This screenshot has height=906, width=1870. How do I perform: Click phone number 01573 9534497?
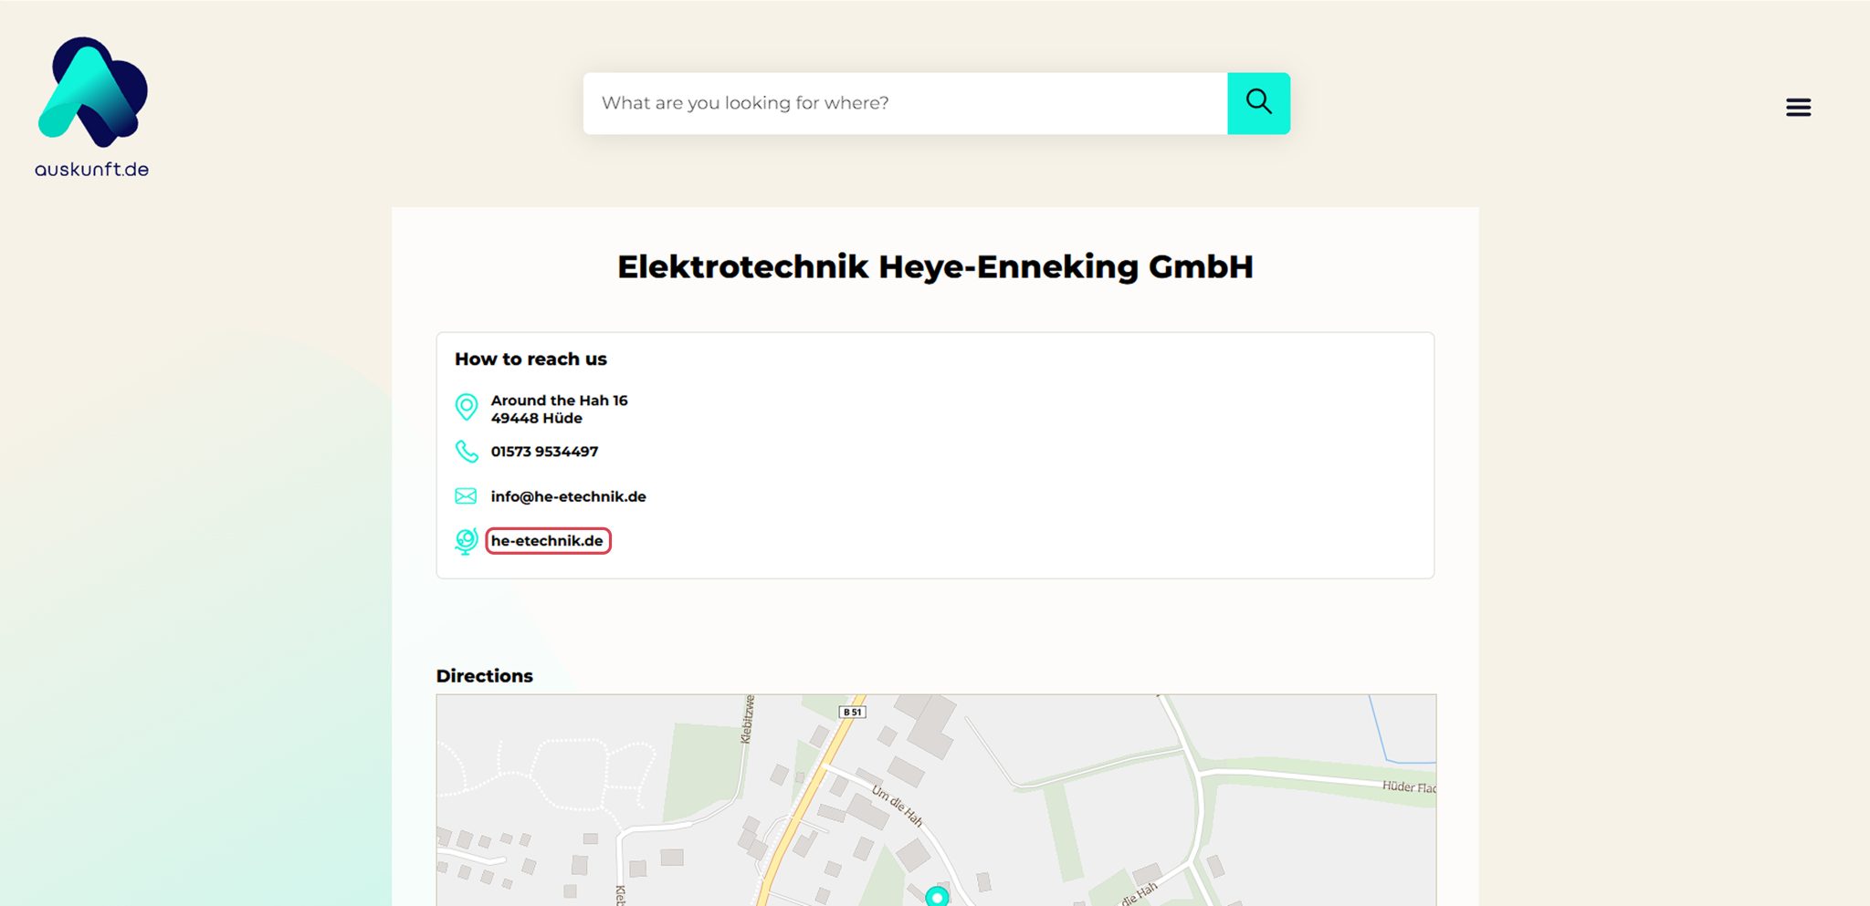click(544, 452)
